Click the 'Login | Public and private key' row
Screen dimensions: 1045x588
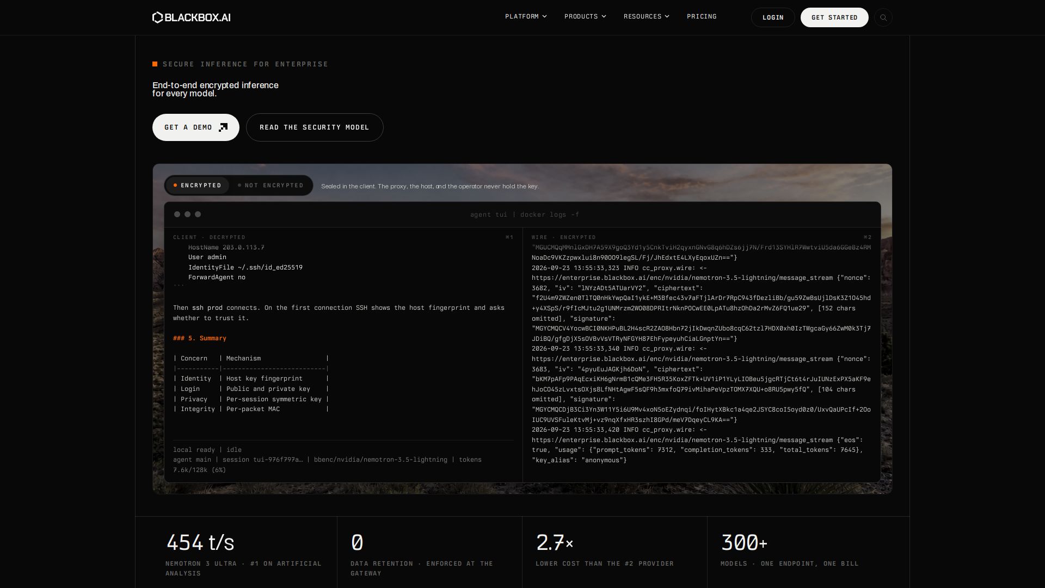251,389
